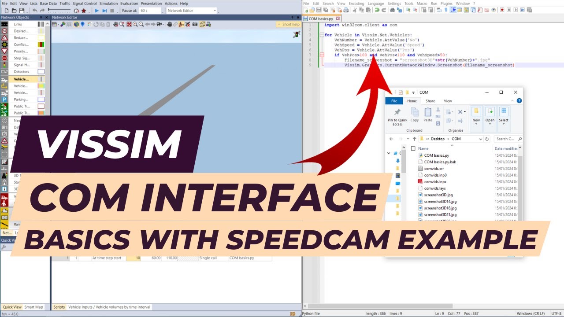Click Parking Lots icon in Network Objects

tap(4, 100)
